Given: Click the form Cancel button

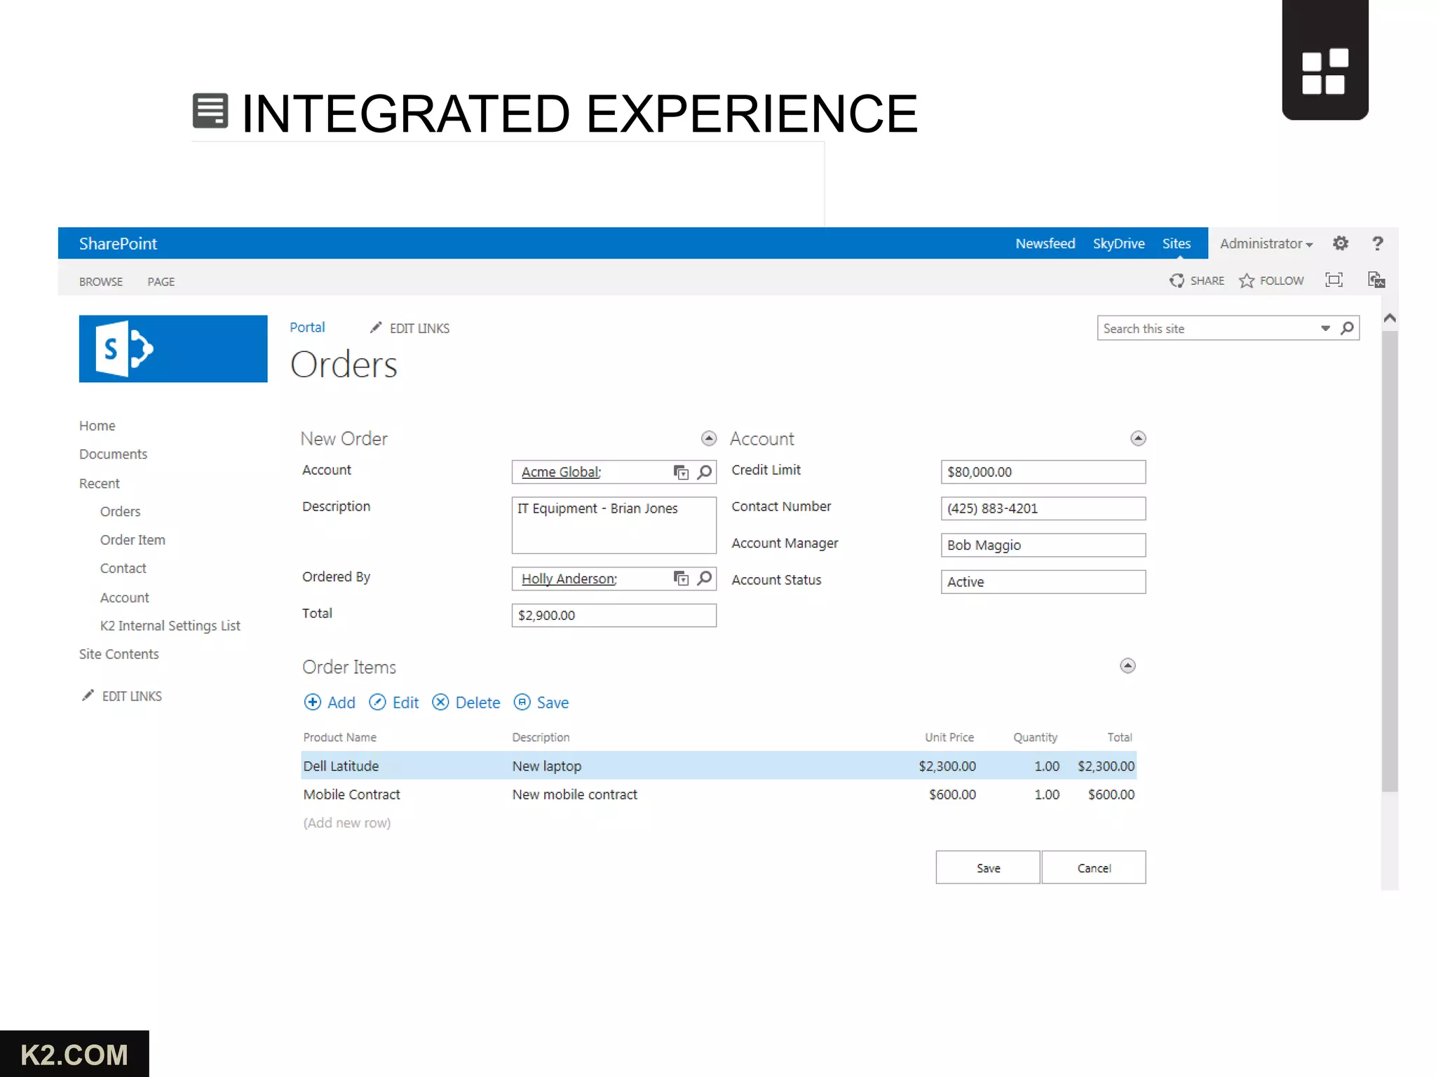Looking at the screenshot, I should [x=1094, y=867].
